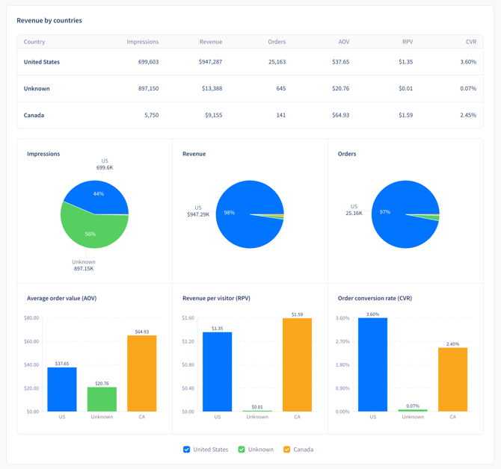The height and width of the screenshot is (469, 501).
Task: Click the Orders column header
Action: pos(277,42)
